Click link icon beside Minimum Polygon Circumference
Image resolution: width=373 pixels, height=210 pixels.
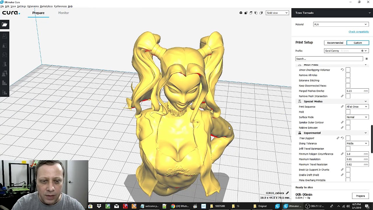342,154
